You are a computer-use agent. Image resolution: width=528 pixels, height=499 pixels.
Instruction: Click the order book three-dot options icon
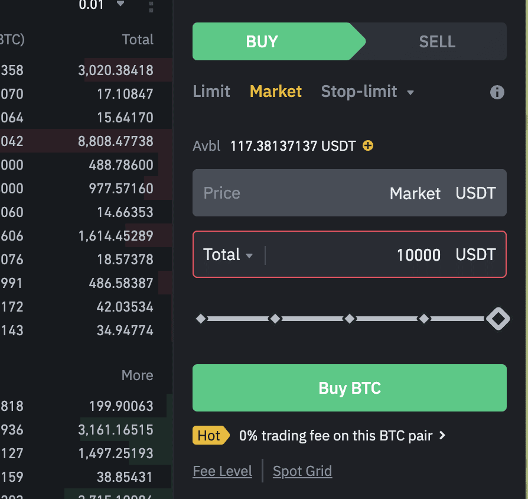151,7
